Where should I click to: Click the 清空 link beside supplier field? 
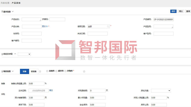point(51,90)
